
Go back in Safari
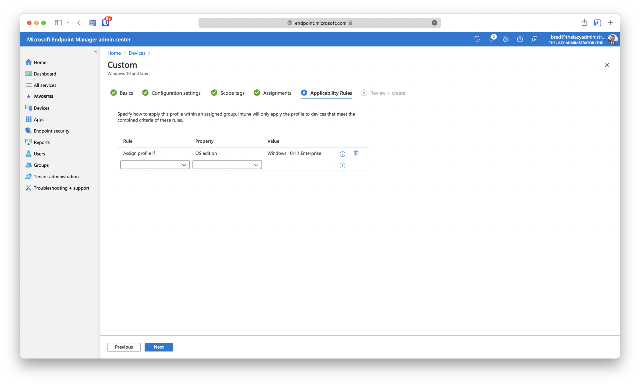pyautogui.click(x=79, y=23)
